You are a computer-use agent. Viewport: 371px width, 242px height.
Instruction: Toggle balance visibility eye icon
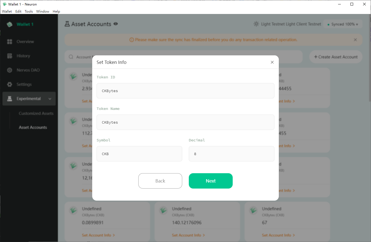click(x=116, y=24)
